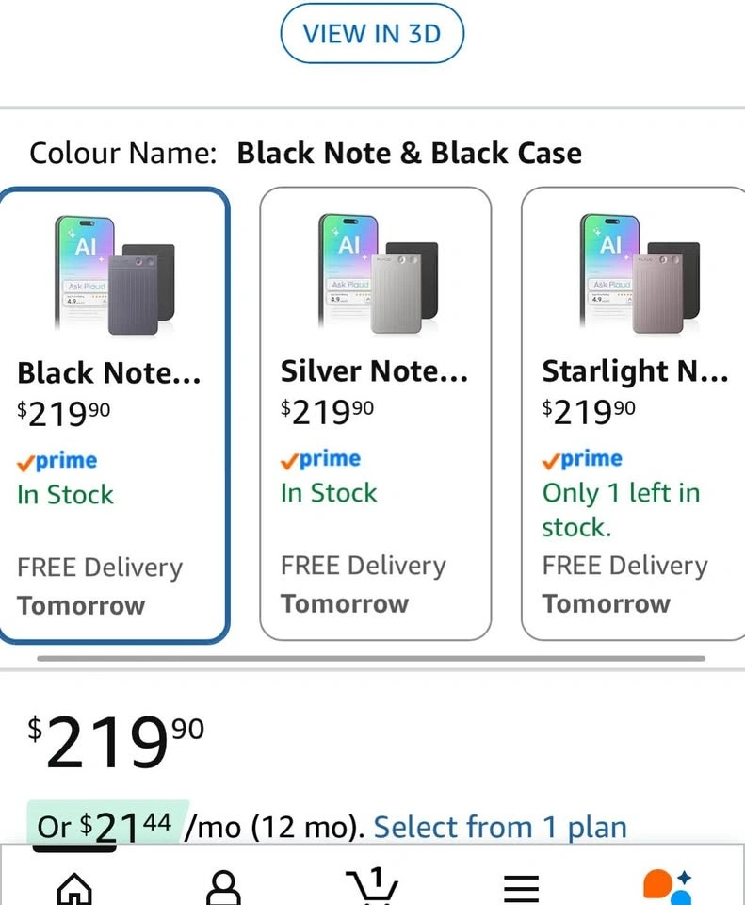Tap the Silver Note product thumbnail image
This screenshot has height=905, width=745.
[378, 272]
